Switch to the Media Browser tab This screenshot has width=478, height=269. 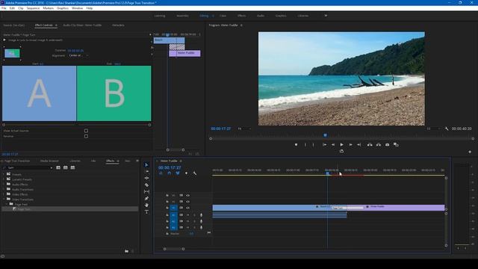(49, 161)
